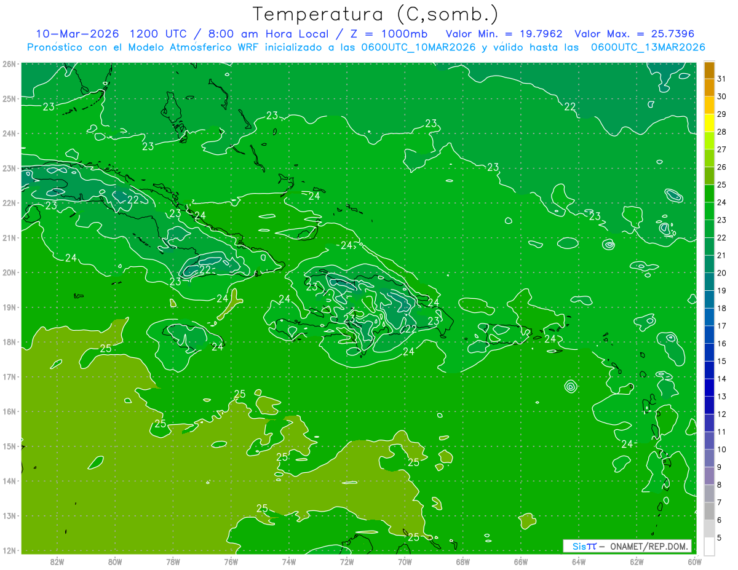Click the '20N' latitude axis label
The image size is (738, 570).
click(x=9, y=272)
